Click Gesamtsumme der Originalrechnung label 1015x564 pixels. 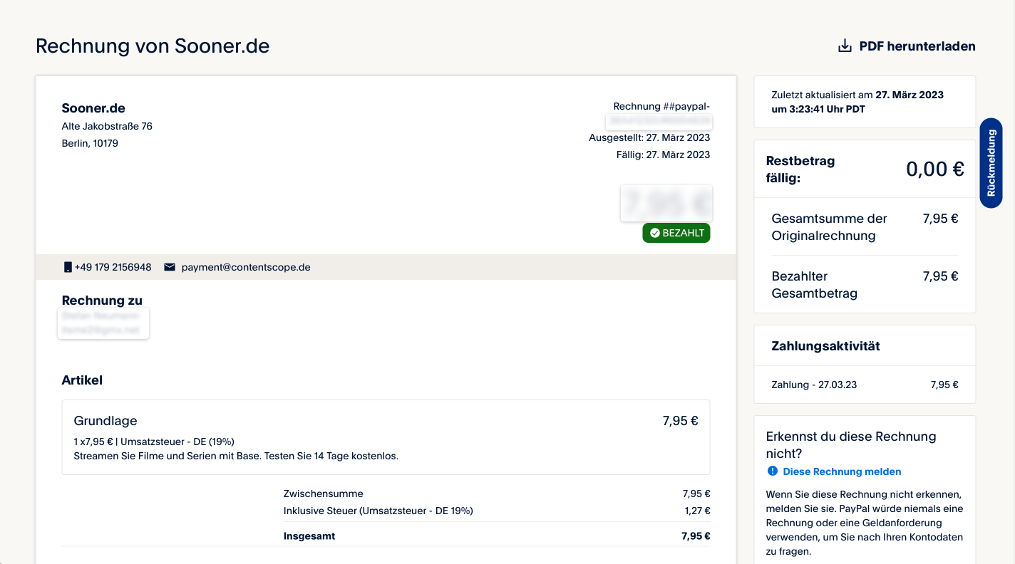830,227
